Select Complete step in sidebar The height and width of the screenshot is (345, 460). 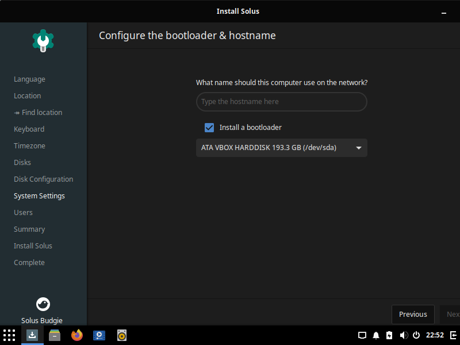29,263
